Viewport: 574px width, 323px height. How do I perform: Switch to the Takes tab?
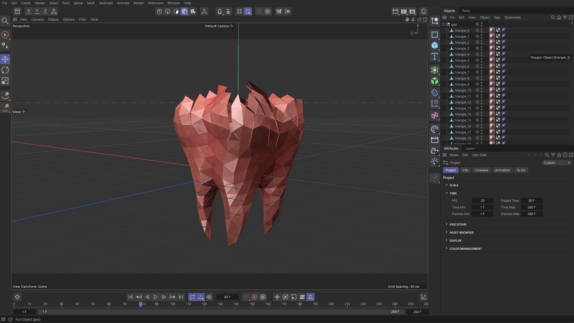tap(466, 11)
